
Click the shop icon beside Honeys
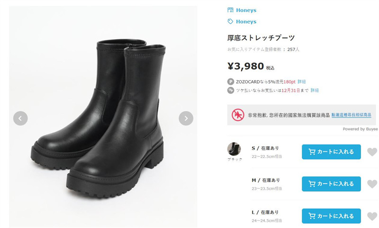pyautogui.click(x=231, y=10)
